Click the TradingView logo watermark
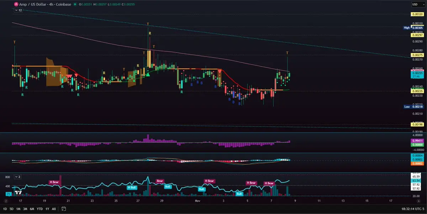 (x=19, y=193)
